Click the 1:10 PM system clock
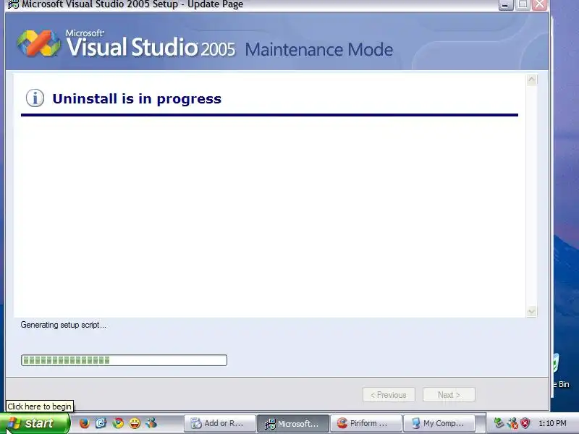Screen dimensions: 579x434 coord(552,423)
